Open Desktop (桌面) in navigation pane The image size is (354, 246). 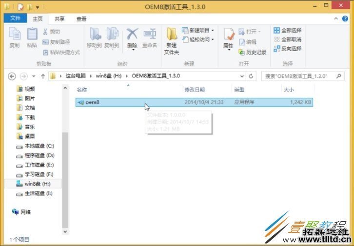point(26,136)
